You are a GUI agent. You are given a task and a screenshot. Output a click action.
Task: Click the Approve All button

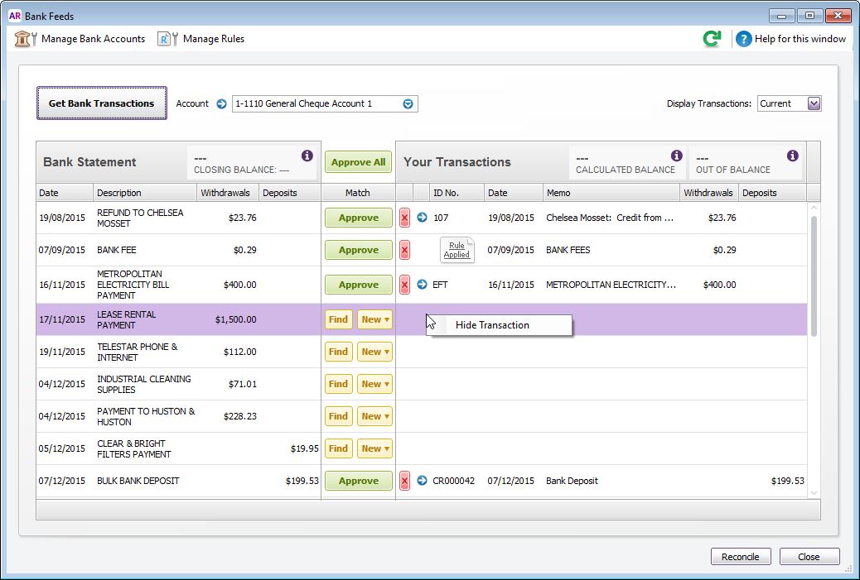(358, 162)
